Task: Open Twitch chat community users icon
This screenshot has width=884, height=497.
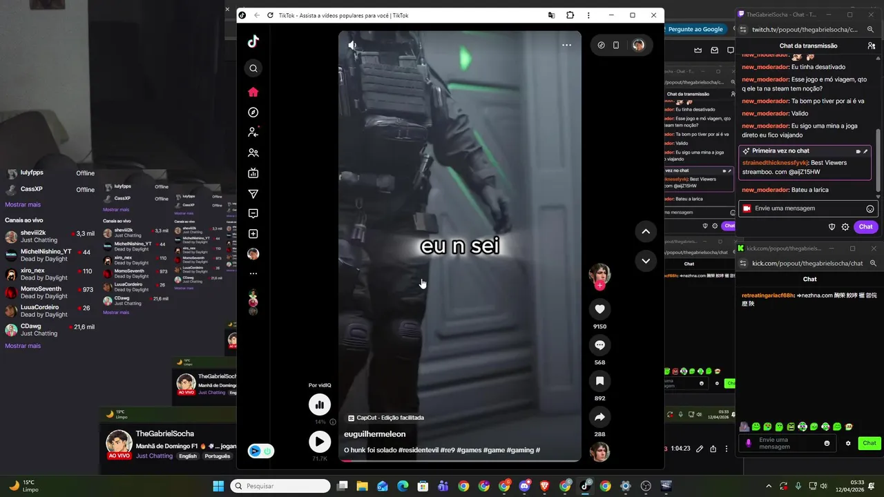Action: click(872, 46)
